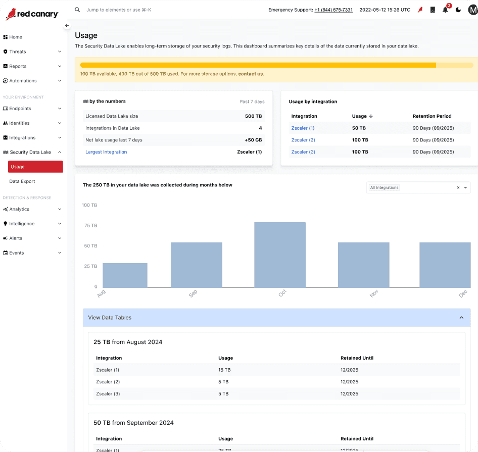Screen dimensions: 478x452
Task: Click the Alerts megaphone icon
Action: (5, 238)
